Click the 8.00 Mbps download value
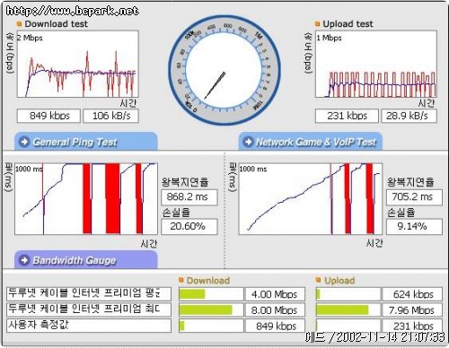The height and width of the screenshot is (348, 449). tap(275, 310)
